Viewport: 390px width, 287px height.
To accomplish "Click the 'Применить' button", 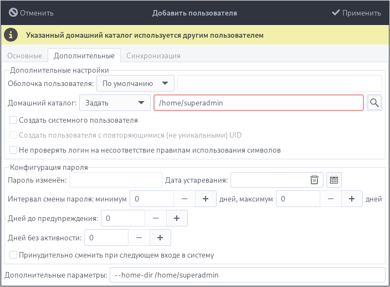I will coord(356,13).
